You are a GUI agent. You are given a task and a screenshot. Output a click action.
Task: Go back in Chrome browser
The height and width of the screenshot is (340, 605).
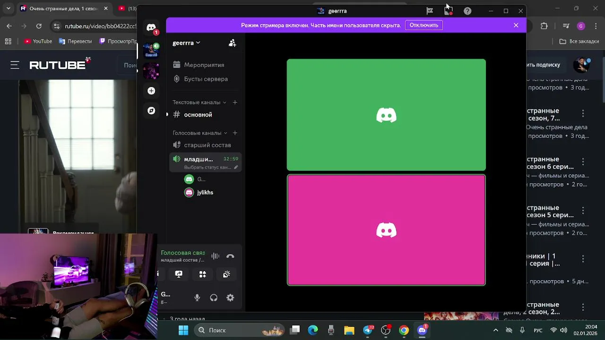pyautogui.click(x=9, y=26)
